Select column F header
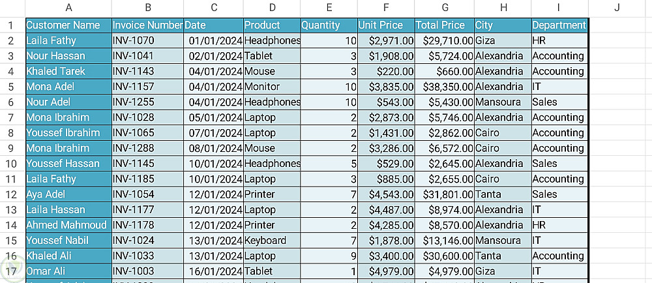 tap(385, 8)
